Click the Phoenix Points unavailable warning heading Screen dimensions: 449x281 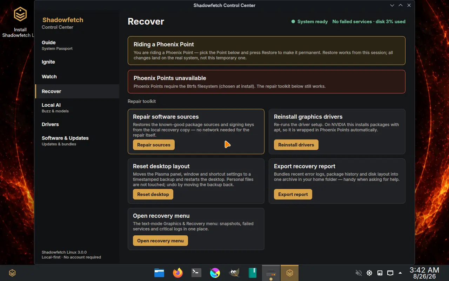(x=170, y=78)
